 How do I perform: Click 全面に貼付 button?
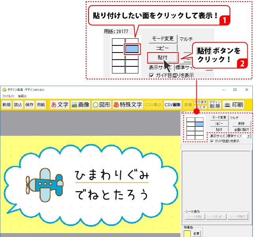point(241,130)
